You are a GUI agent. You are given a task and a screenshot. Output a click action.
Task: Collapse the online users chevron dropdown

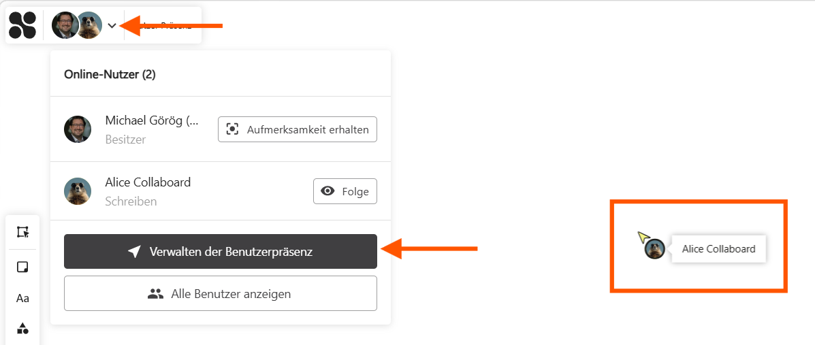[x=112, y=26]
